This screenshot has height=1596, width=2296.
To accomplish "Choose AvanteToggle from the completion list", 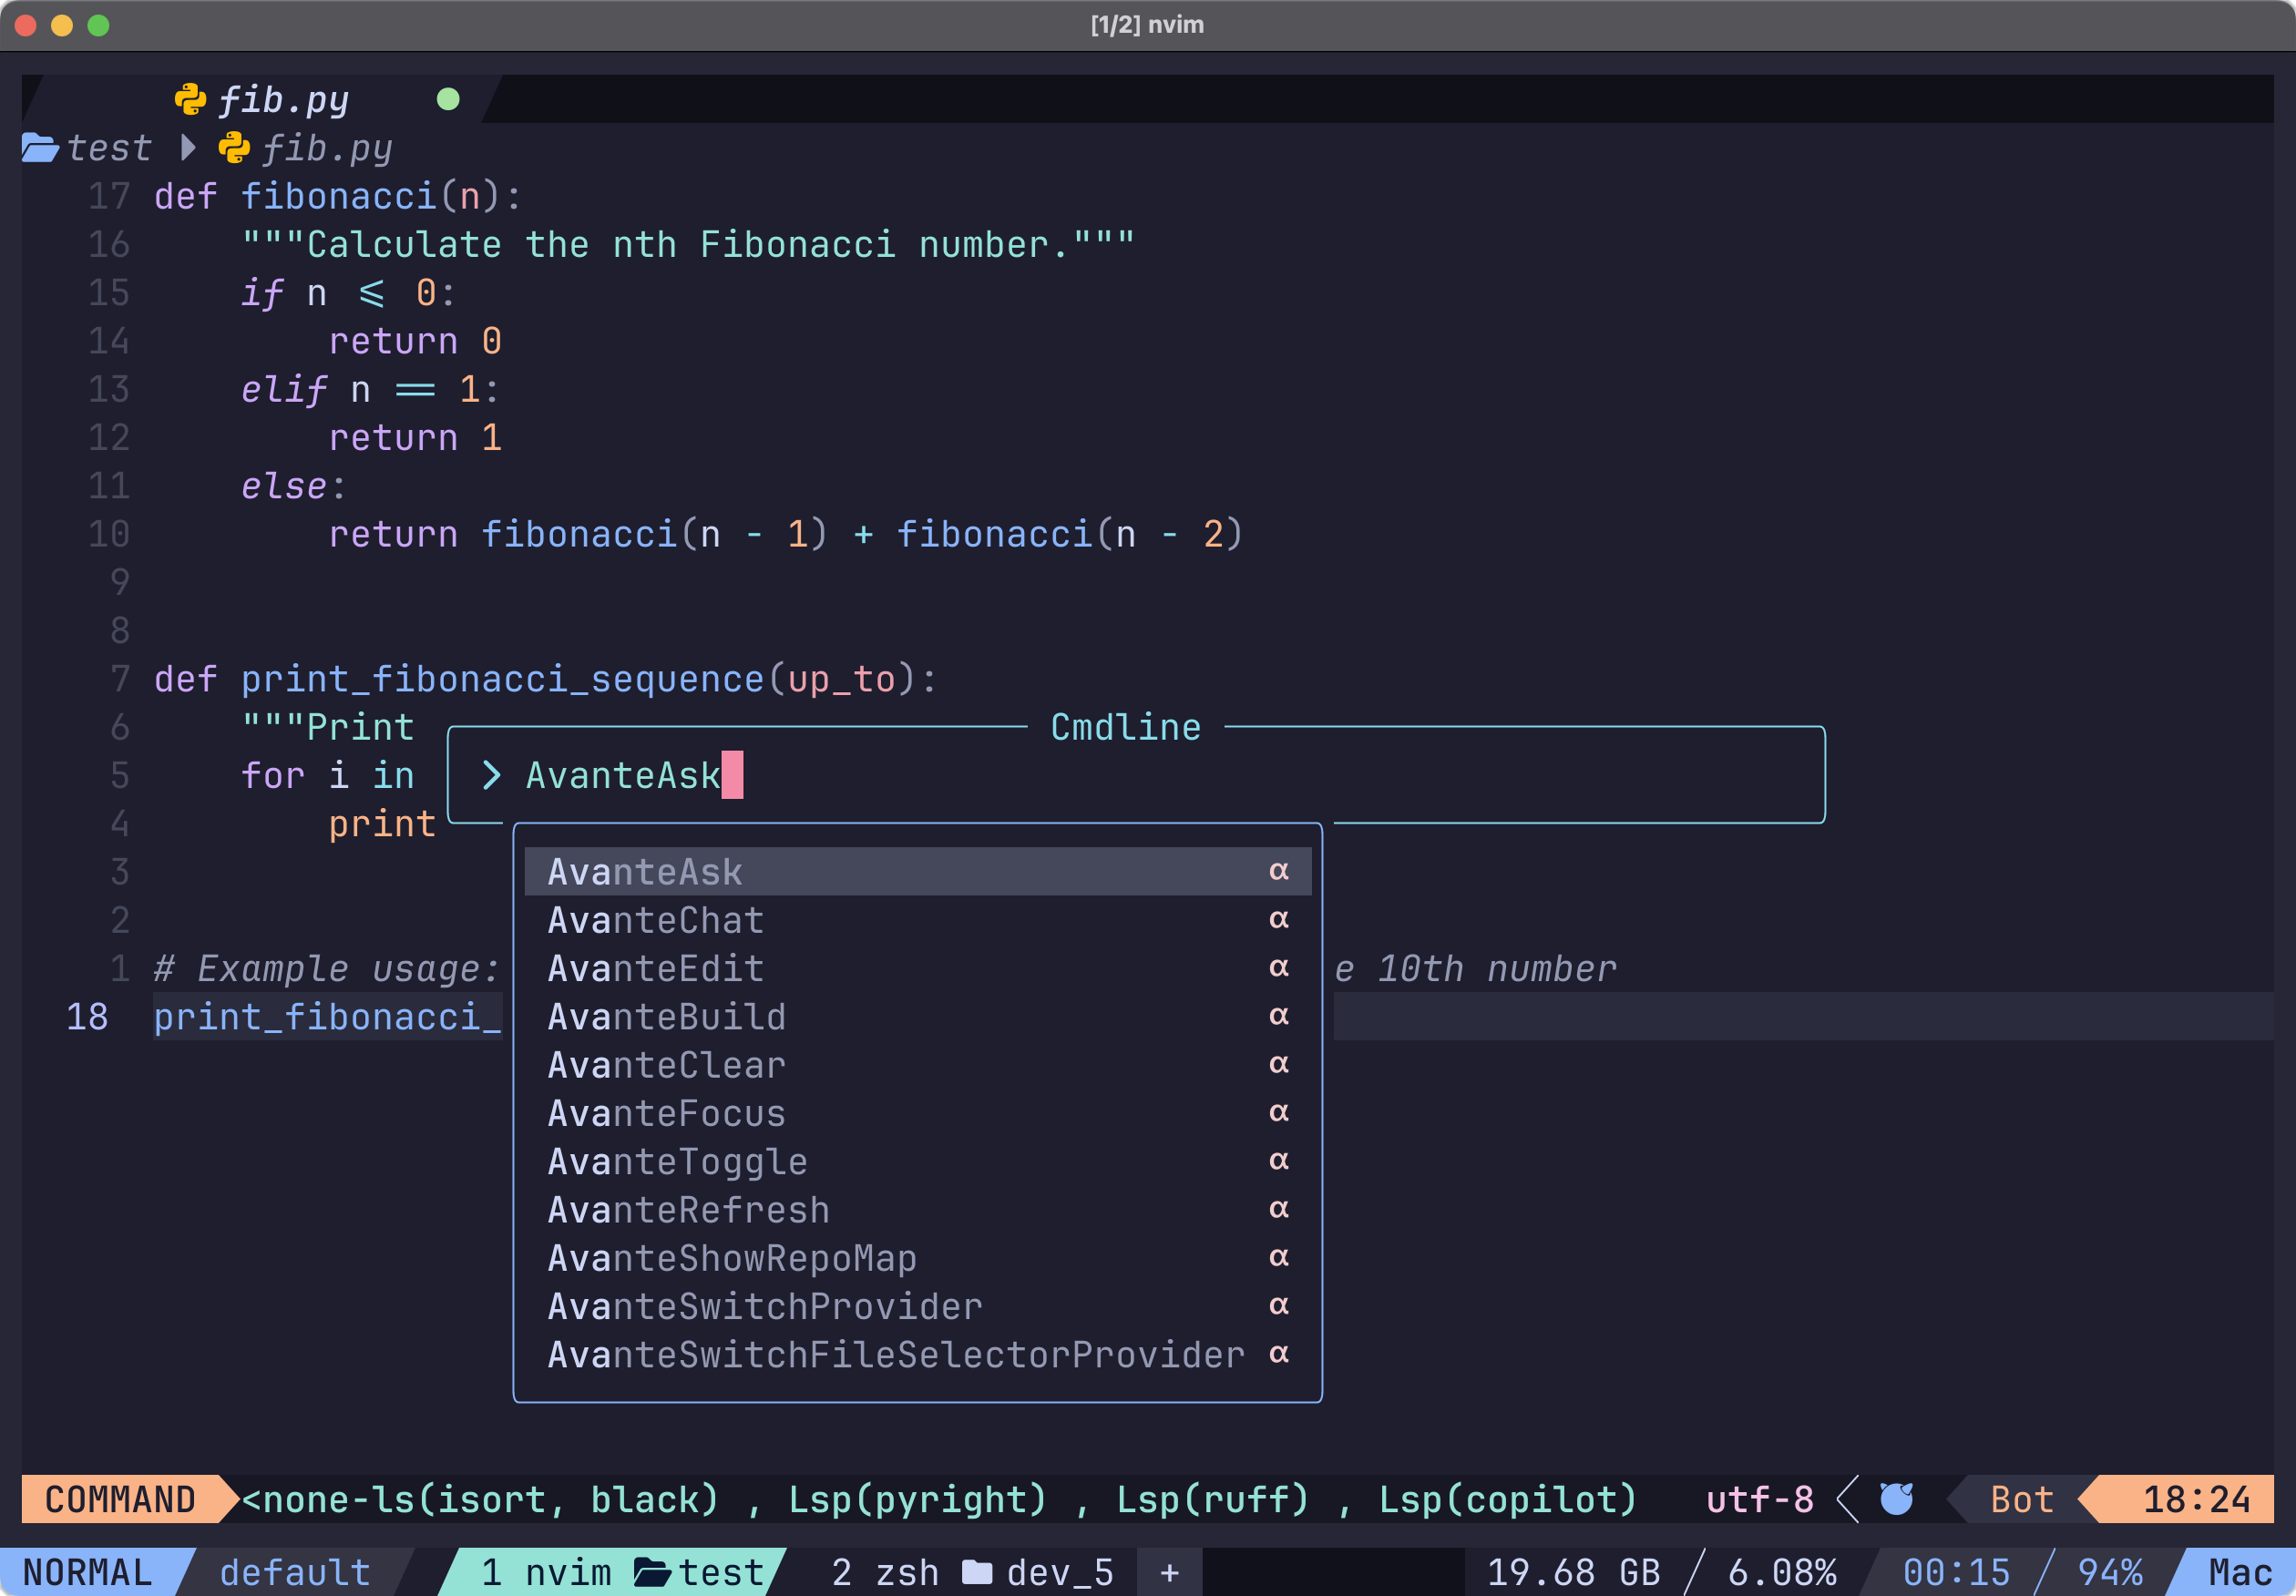I will coord(917,1161).
